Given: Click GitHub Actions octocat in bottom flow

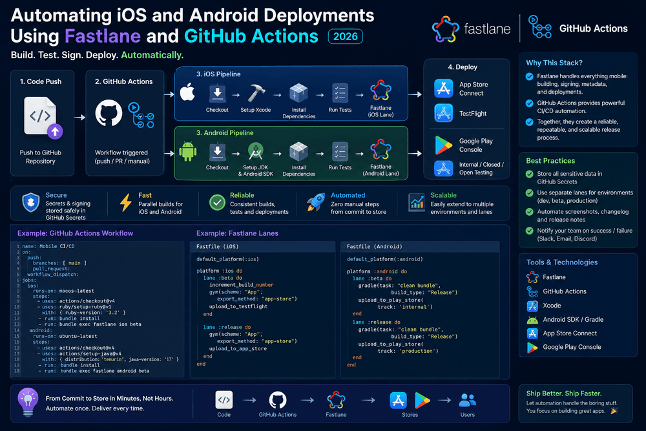Looking at the screenshot, I should click(x=278, y=400).
